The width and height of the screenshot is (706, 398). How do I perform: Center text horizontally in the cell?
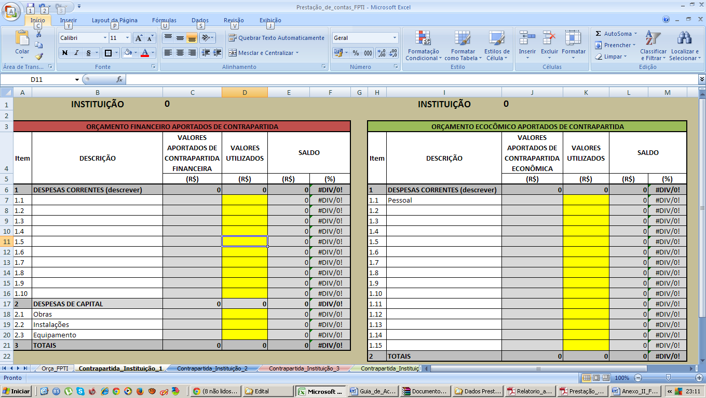point(180,53)
